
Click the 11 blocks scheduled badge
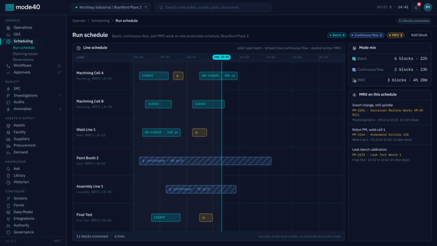pos(414,21)
